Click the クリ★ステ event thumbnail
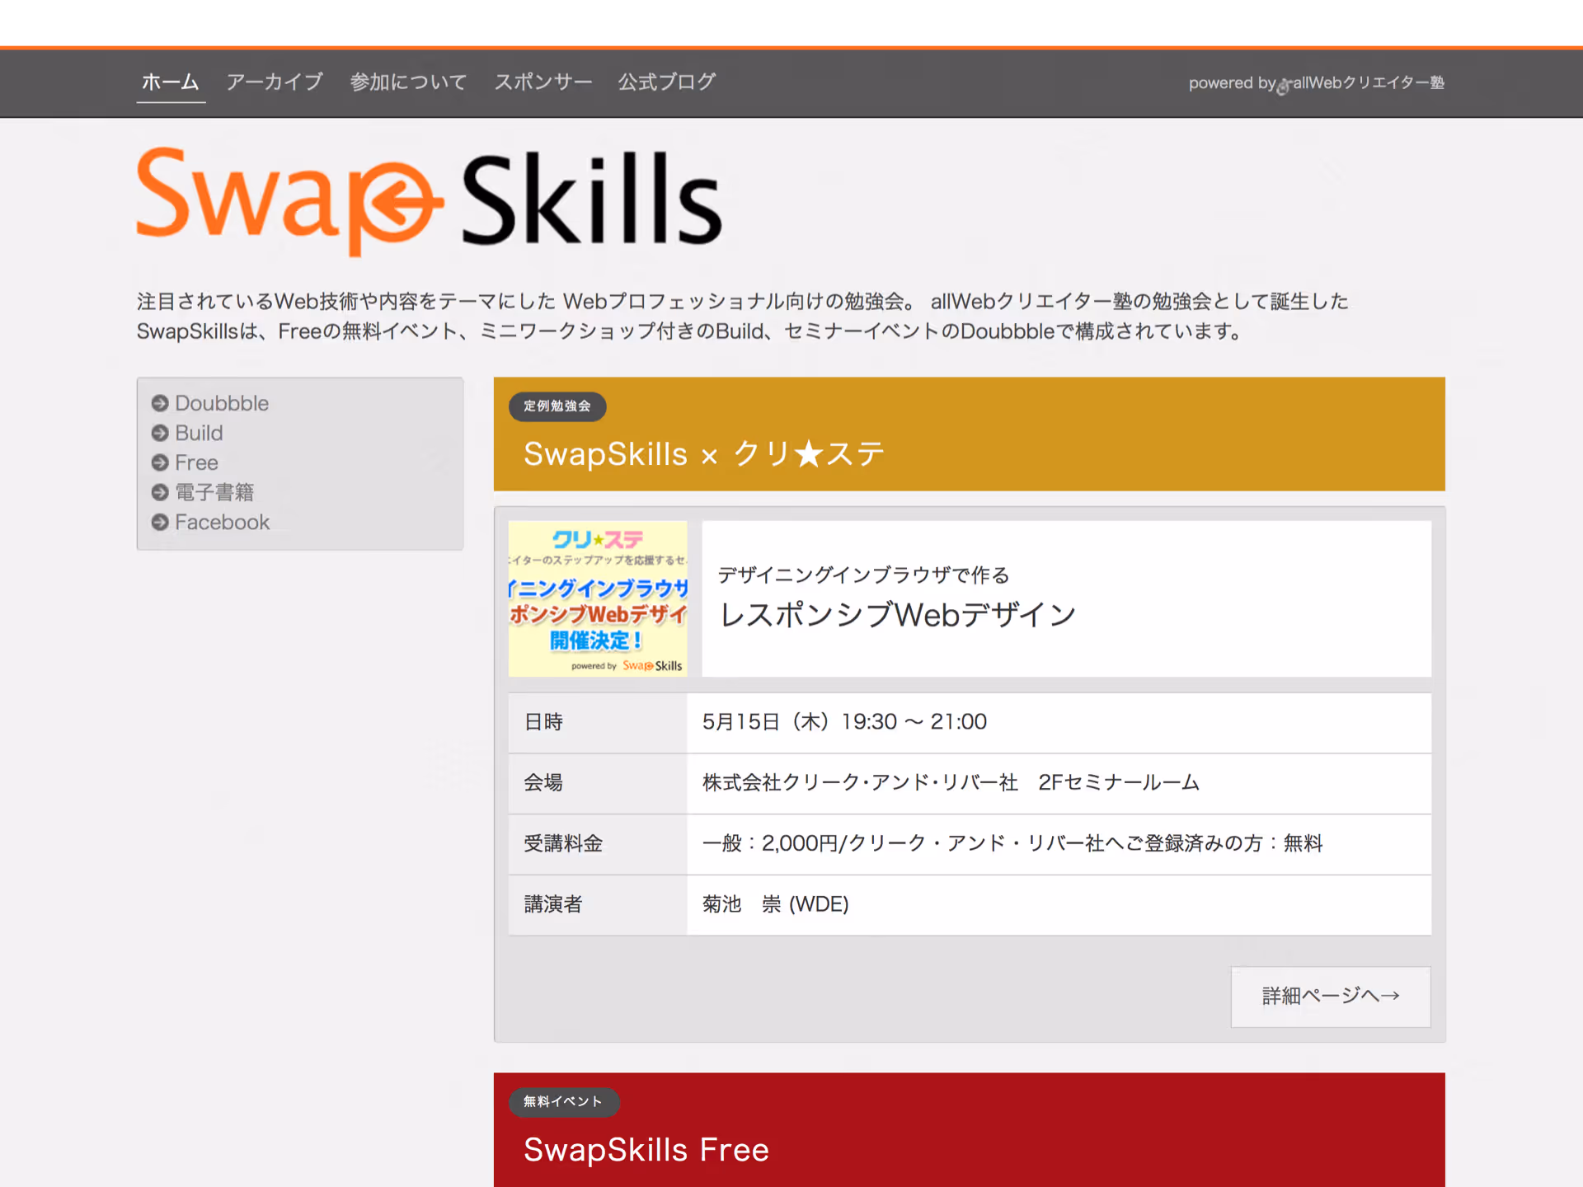 [598, 598]
